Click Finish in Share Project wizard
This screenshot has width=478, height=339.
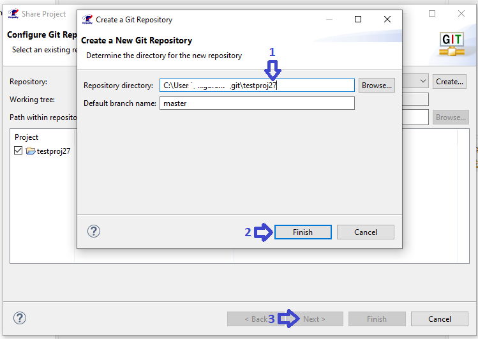pyautogui.click(x=377, y=319)
